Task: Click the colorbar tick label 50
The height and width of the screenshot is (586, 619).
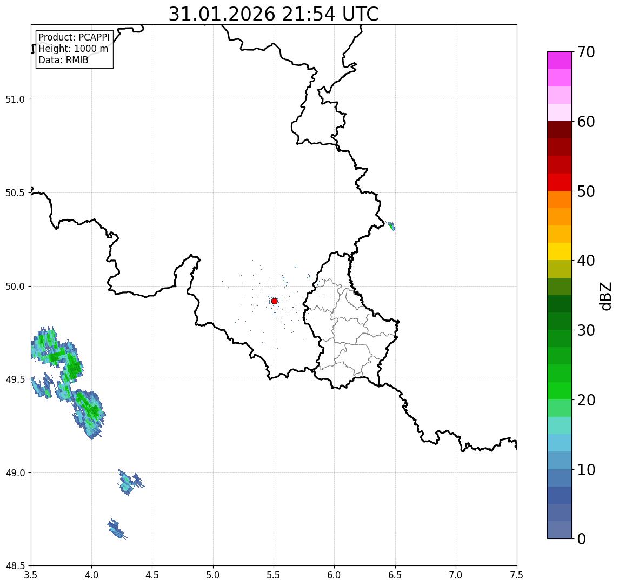Action: tap(586, 191)
